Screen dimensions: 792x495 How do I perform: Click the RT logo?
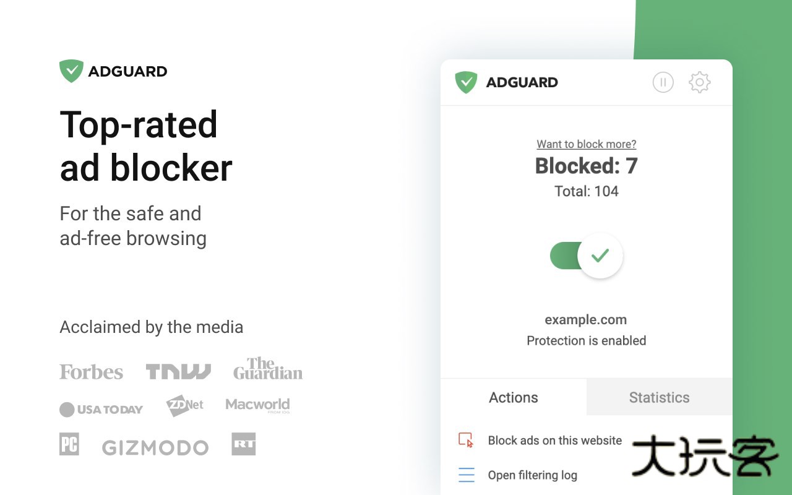243,444
